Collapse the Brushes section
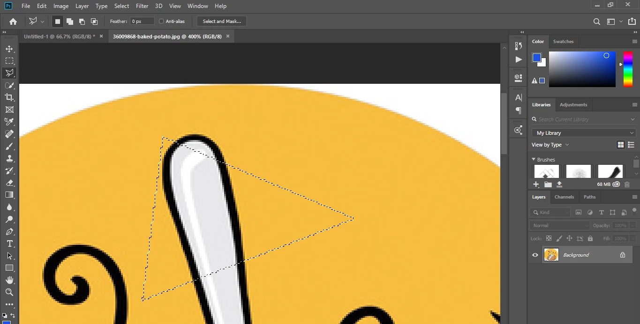Image resolution: width=640 pixels, height=324 pixels. (534, 160)
